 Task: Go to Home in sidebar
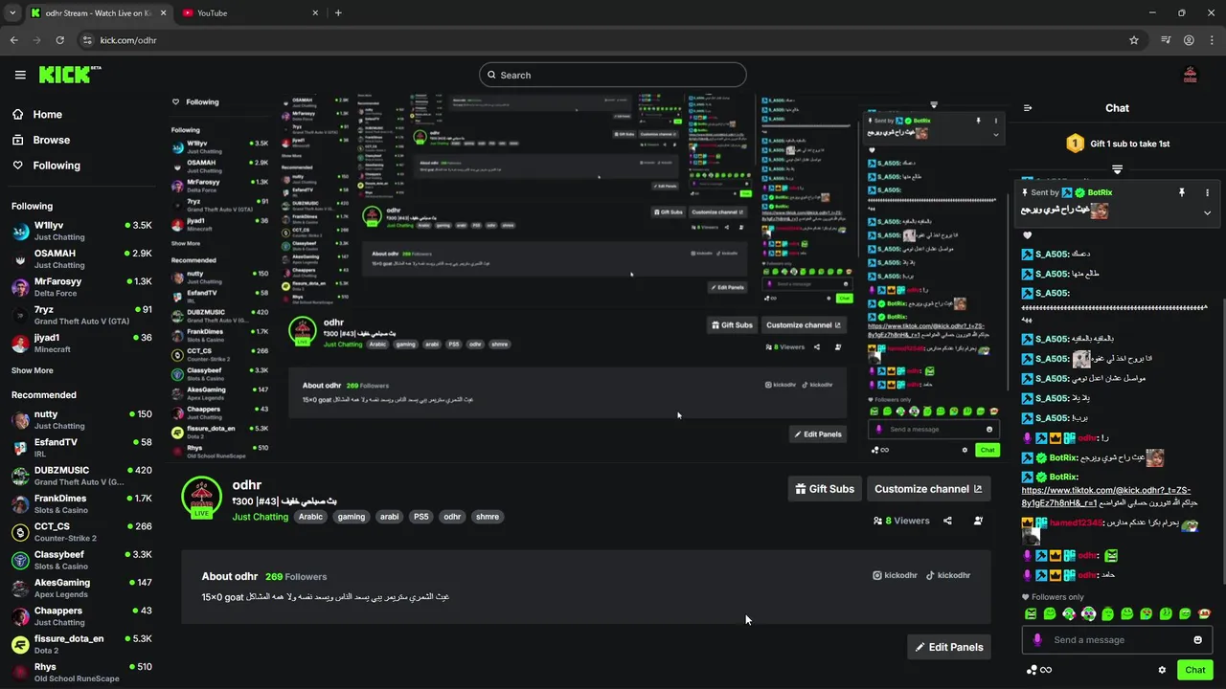pos(36,114)
